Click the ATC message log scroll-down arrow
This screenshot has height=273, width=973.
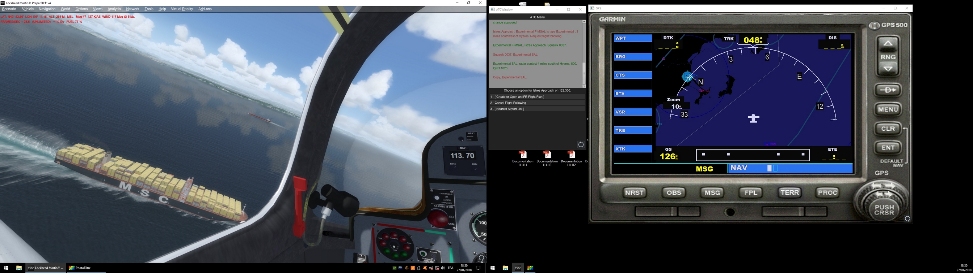pos(584,86)
